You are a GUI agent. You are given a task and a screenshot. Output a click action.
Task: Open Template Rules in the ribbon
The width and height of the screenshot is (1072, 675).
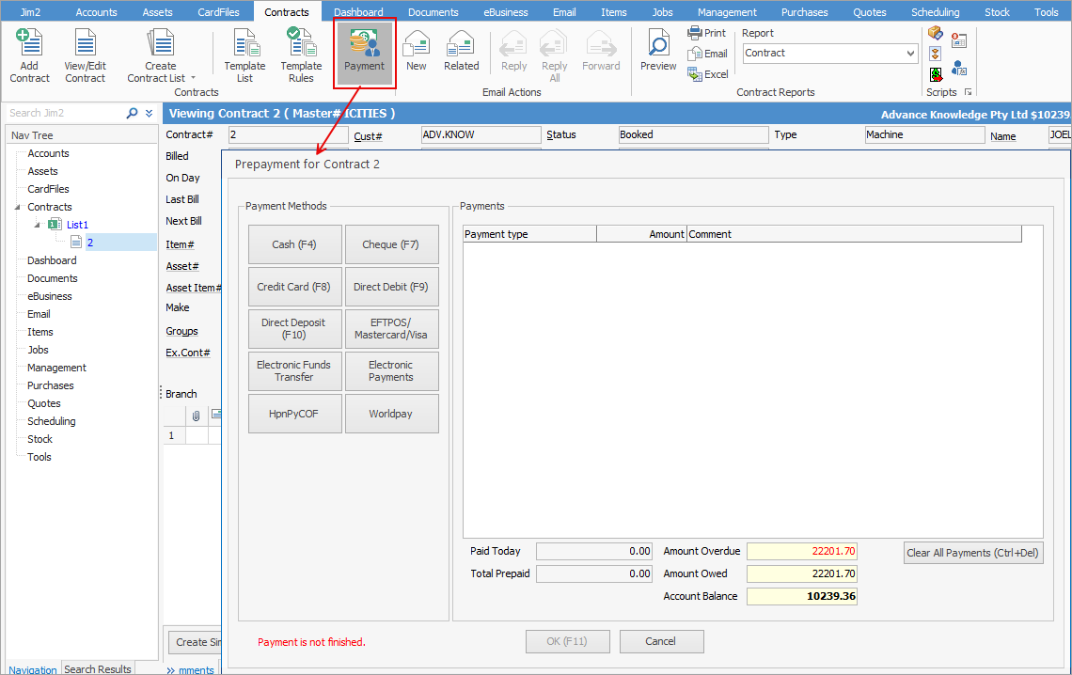click(x=301, y=55)
